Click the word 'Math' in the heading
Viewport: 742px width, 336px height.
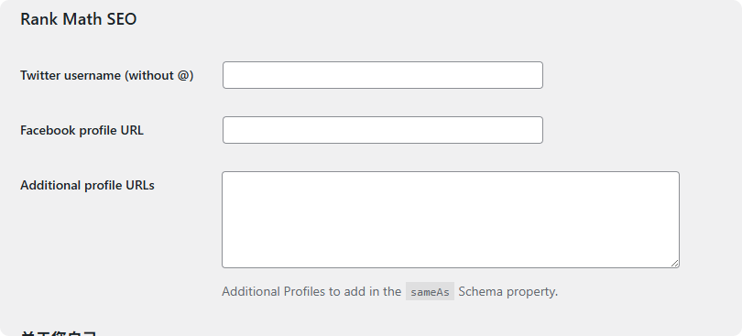pyautogui.click(x=82, y=19)
